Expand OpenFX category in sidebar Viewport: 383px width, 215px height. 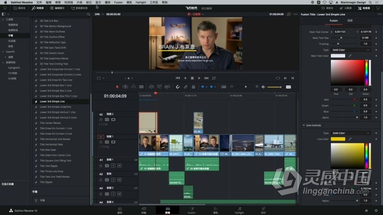click(x=3, y=52)
